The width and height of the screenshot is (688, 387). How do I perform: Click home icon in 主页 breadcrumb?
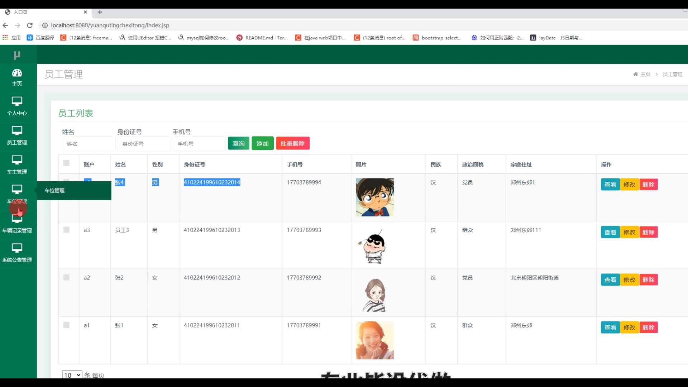pos(635,74)
